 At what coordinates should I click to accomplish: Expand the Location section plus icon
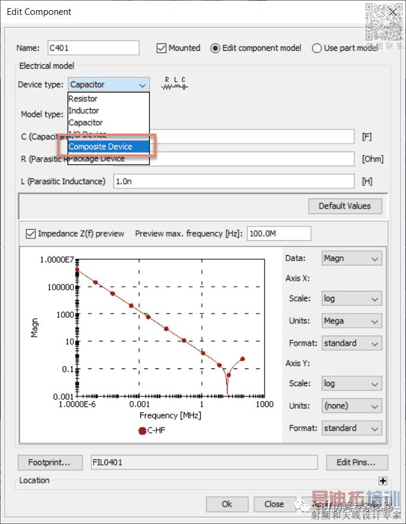click(383, 481)
